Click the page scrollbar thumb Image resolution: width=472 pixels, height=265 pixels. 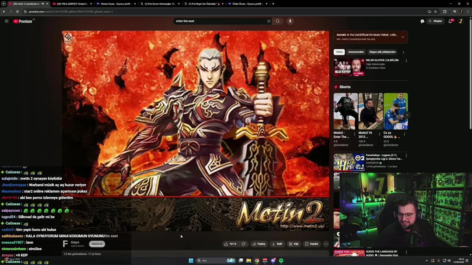click(470, 74)
